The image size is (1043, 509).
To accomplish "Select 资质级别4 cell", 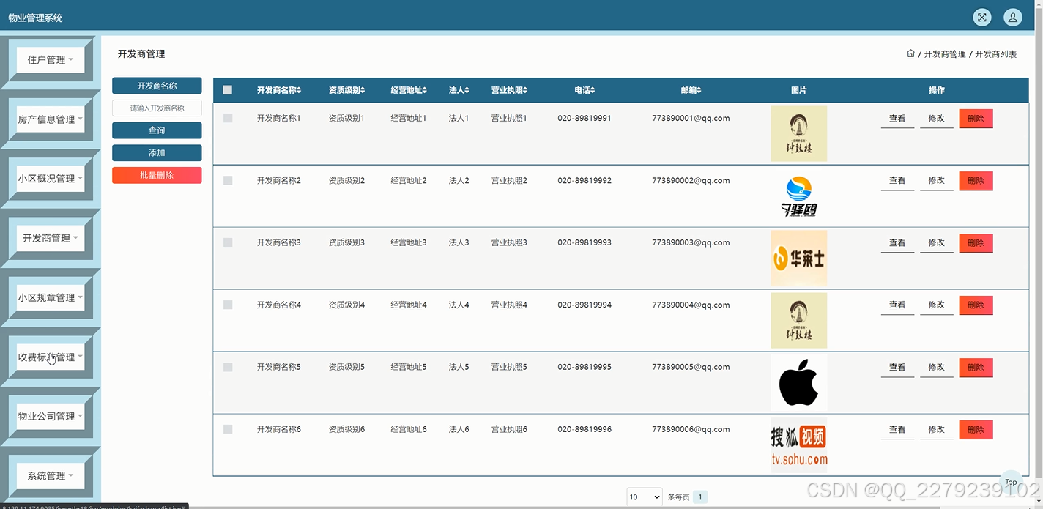I will click(346, 305).
